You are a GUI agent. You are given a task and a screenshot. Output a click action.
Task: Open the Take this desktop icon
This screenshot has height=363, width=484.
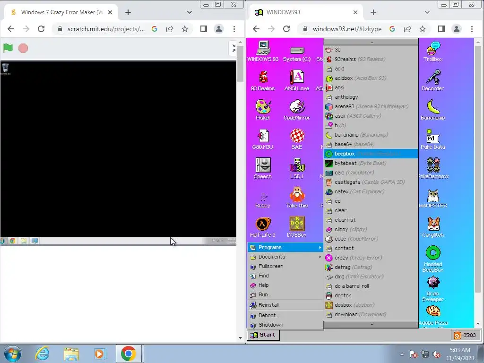(297, 198)
